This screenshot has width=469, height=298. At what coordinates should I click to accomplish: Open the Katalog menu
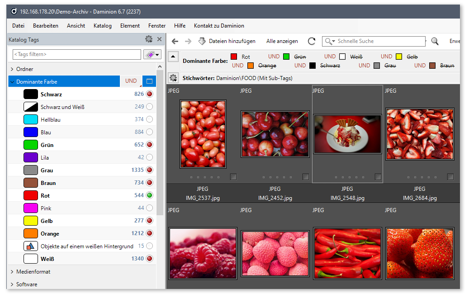103,26
